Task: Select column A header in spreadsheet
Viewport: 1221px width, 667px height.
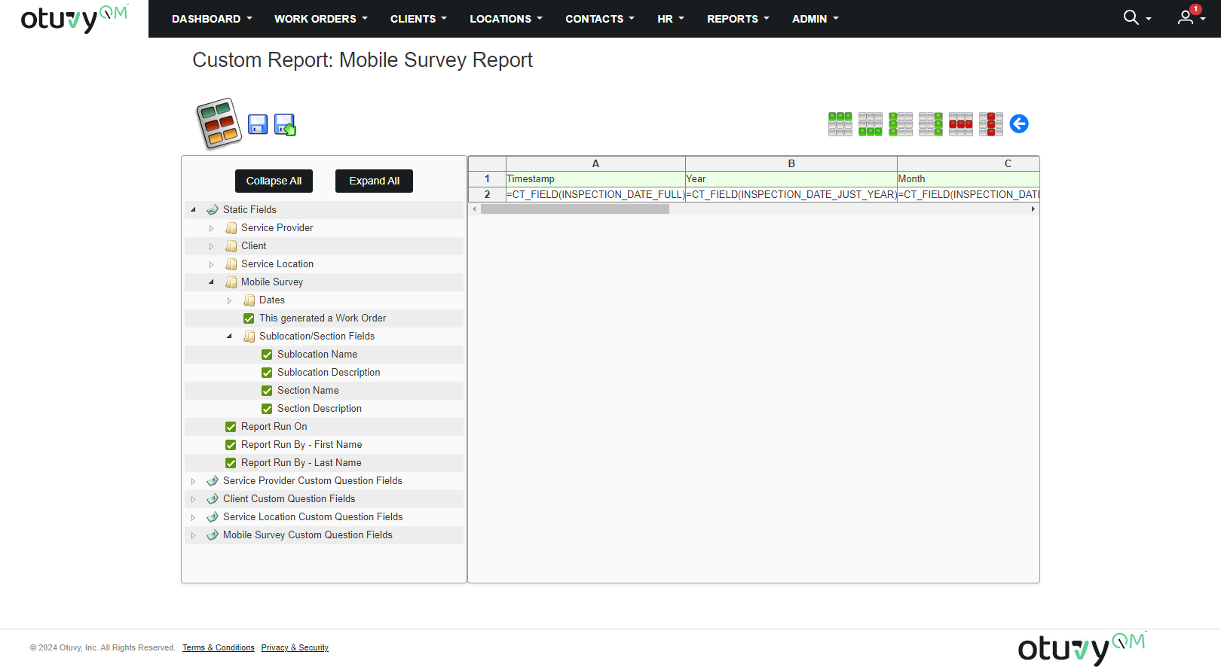Action: click(x=595, y=163)
